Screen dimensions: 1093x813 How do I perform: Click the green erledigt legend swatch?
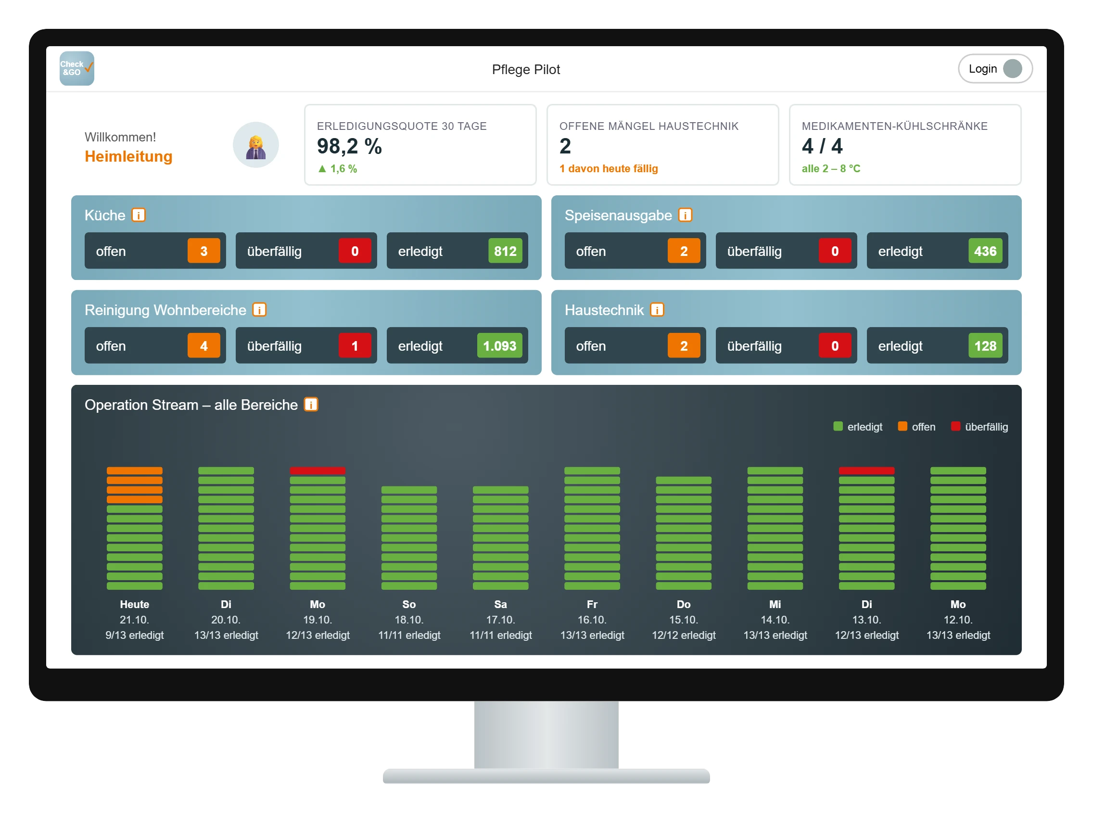coord(838,426)
